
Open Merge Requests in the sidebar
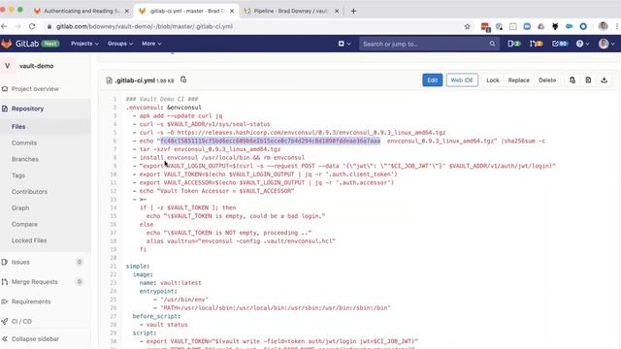tap(35, 282)
